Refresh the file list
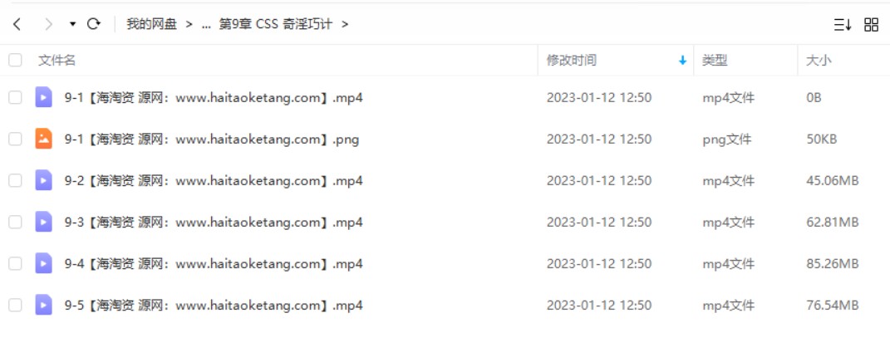The image size is (890, 362). [x=94, y=24]
